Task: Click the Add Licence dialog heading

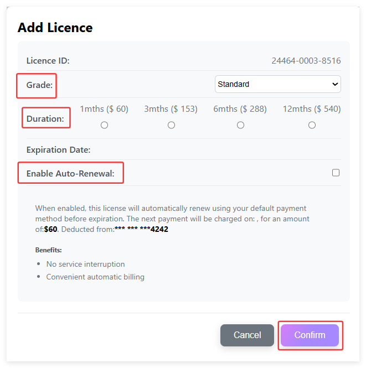Action: [x=55, y=27]
